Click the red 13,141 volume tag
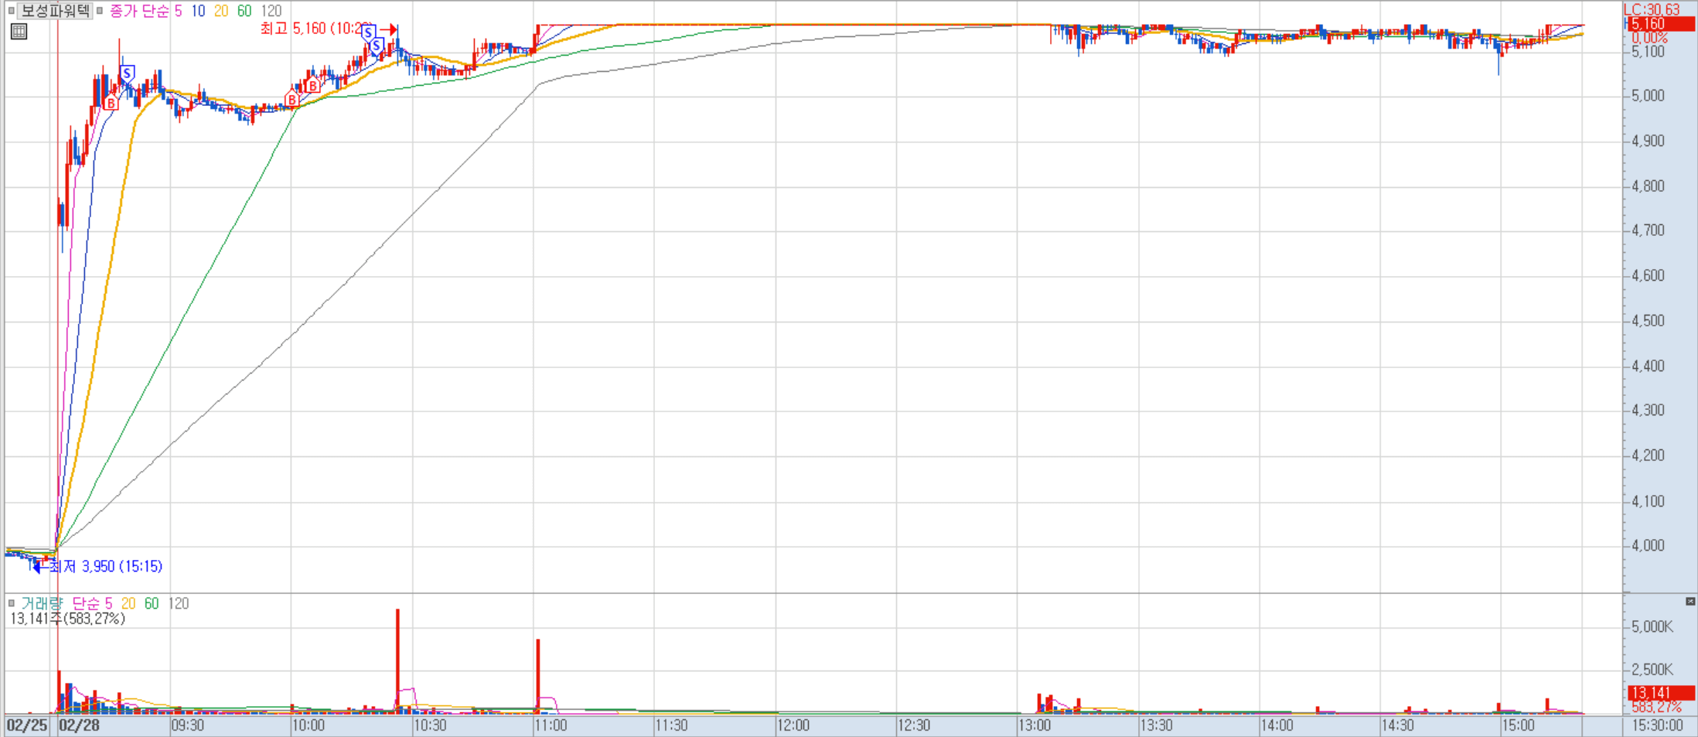The width and height of the screenshot is (1698, 737). (1661, 693)
